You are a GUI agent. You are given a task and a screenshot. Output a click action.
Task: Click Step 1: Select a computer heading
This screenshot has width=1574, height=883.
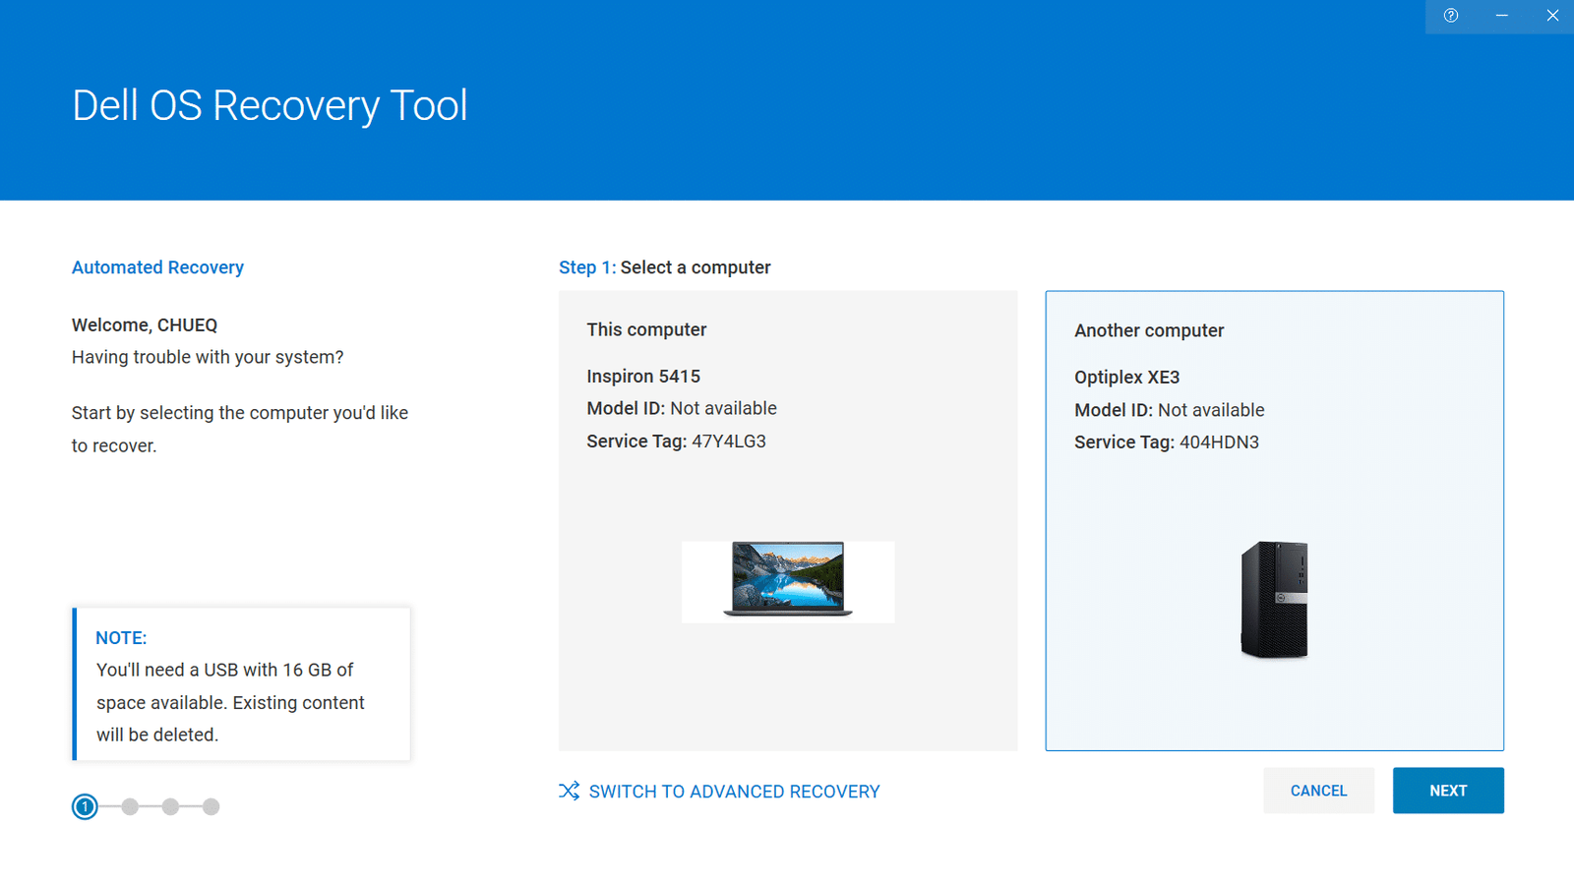(664, 267)
